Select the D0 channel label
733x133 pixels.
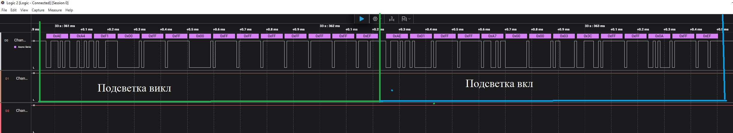(x=6, y=40)
